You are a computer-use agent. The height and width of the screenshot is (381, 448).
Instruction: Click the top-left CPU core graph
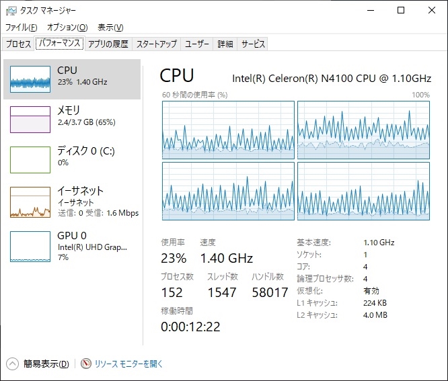(x=228, y=130)
